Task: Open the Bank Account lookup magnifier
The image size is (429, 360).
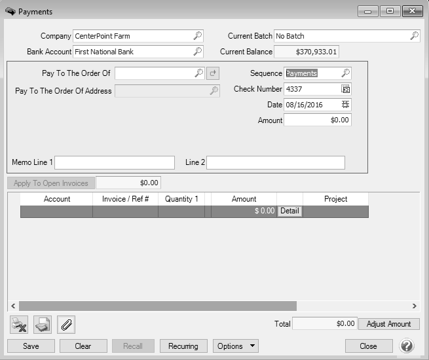Action: (198, 51)
